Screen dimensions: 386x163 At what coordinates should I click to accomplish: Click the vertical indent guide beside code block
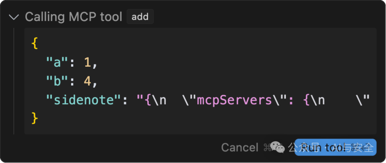pyautogui.click(x=14, y=81)
